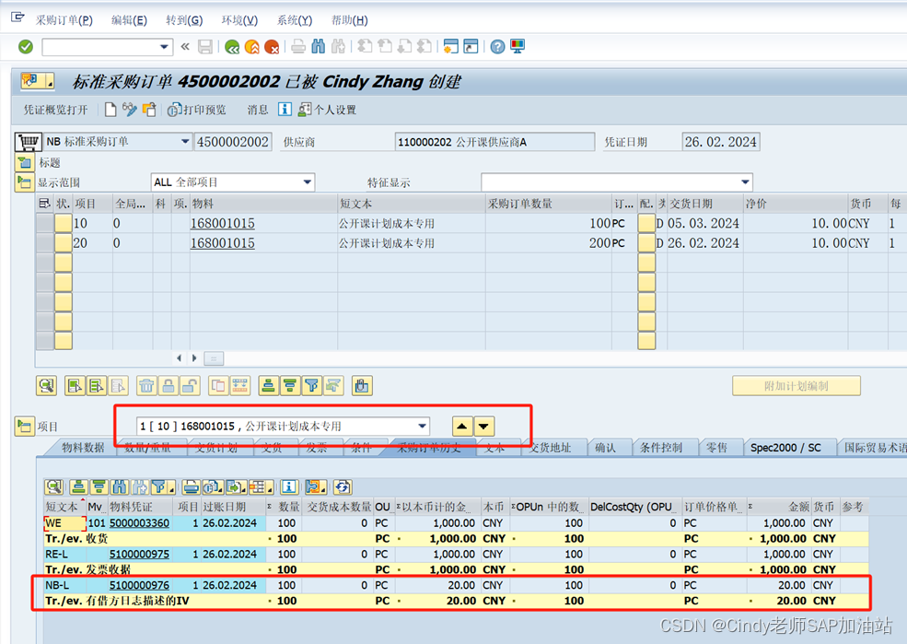The image size is (907, 644).
Task: Click the 个人设置 button
Action: coord(328,110)
